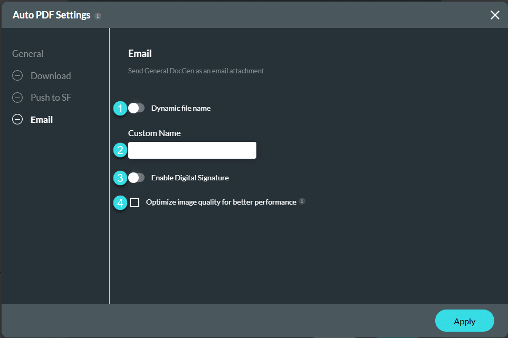This screenshot has height=338, width=508.
Task: Click the minus icon next to Email
Action: (17, 120)
